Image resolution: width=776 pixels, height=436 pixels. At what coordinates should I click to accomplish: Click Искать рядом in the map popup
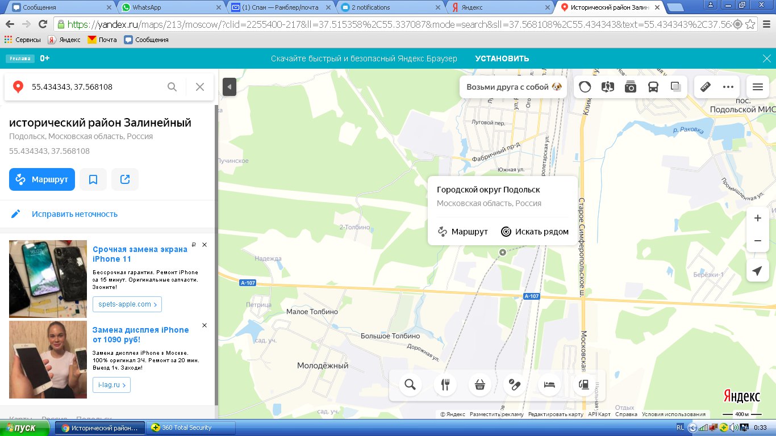point(535,232)
